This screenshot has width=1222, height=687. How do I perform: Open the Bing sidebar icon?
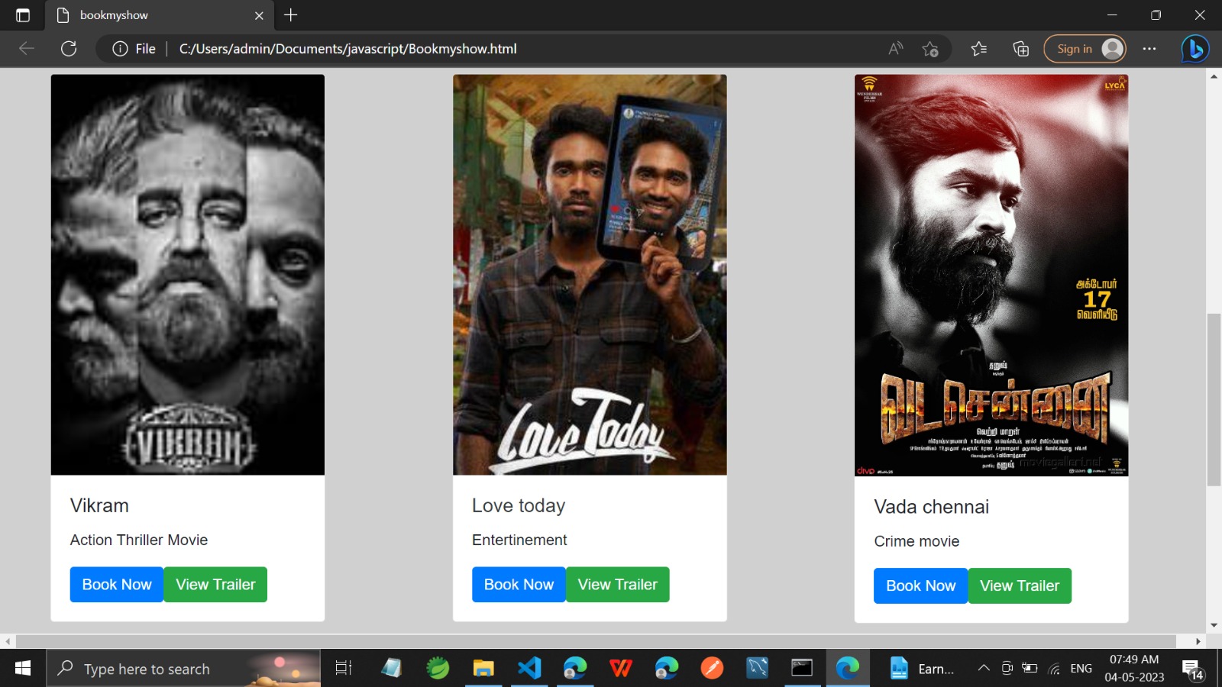click(1195, 49)
